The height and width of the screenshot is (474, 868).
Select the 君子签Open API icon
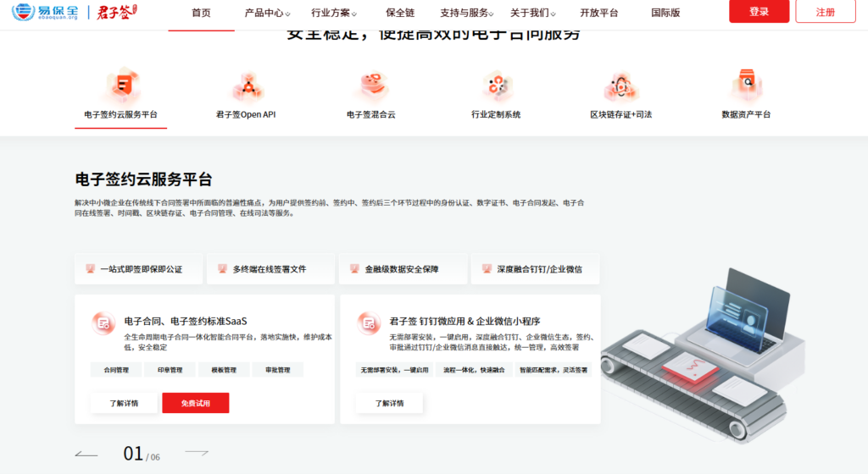click(248, 86)
